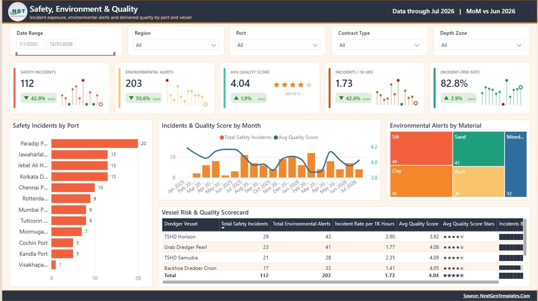The image size is (538, 301).
Task: Select the Cochin Port bar
Action: pyautogui.click(x=62, y=243)
